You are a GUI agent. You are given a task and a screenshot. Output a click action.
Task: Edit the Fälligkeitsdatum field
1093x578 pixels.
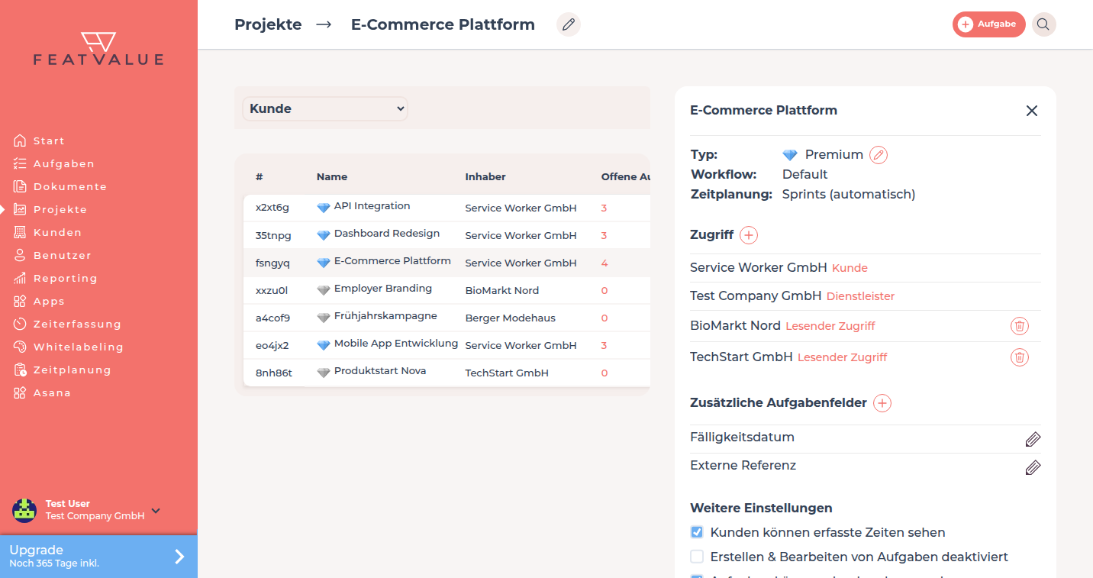pyautogui.click(x=1033, y=439)
